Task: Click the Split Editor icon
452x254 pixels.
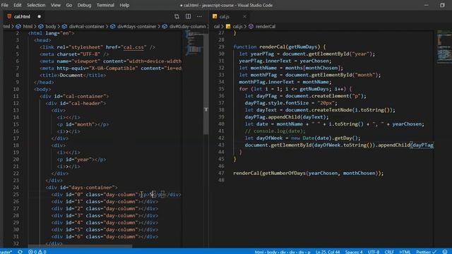Action: pos(188,17)
